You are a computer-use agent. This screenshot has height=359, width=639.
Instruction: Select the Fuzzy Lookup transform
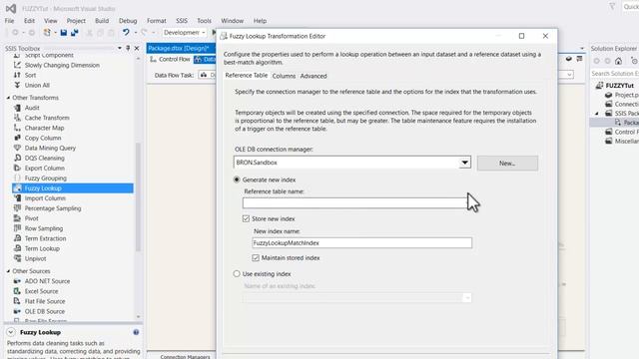73,188
